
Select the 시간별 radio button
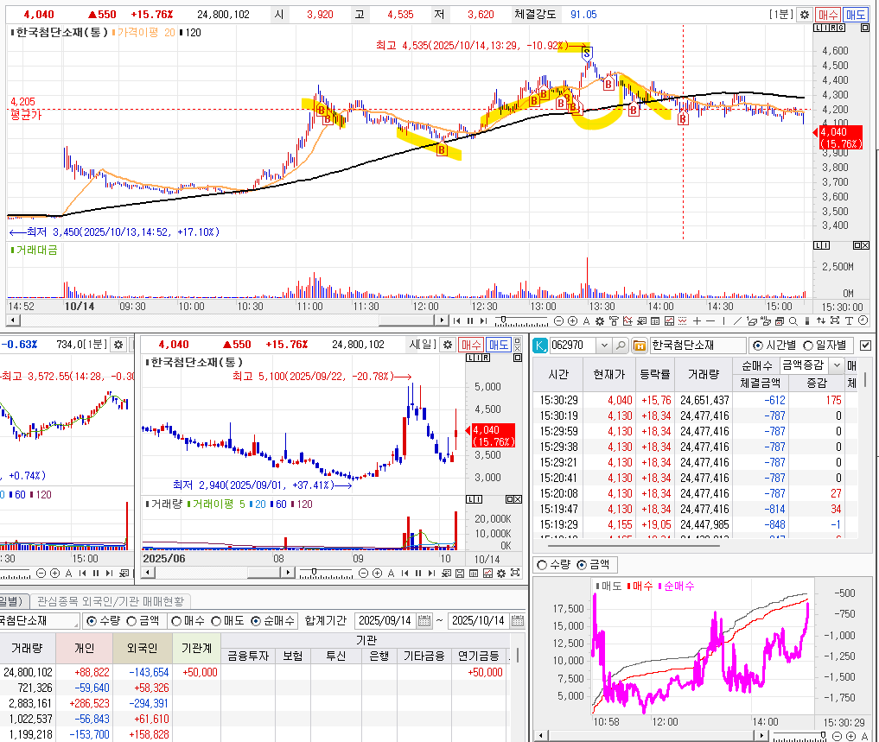pyautogui.click(x=758, y=346)
